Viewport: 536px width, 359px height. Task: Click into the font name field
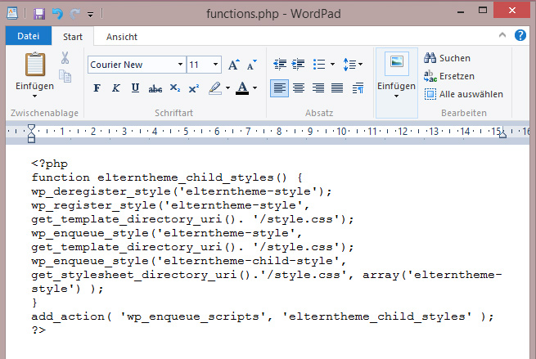pos(133,65)
